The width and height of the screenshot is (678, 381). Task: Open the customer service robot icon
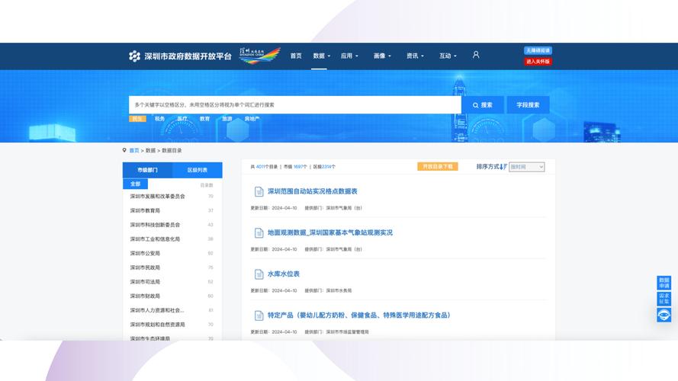click(664, 315)
